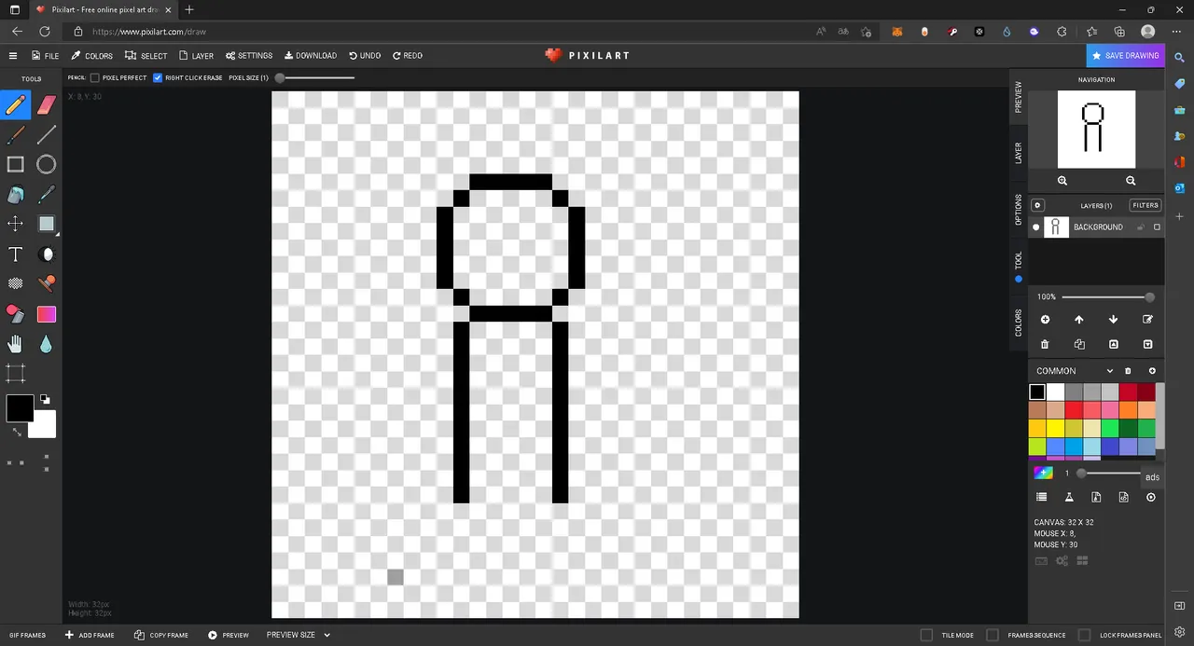Select the Crop/Selection frame tool
The height and width of the screenshot is (646, 1194).
16,374
